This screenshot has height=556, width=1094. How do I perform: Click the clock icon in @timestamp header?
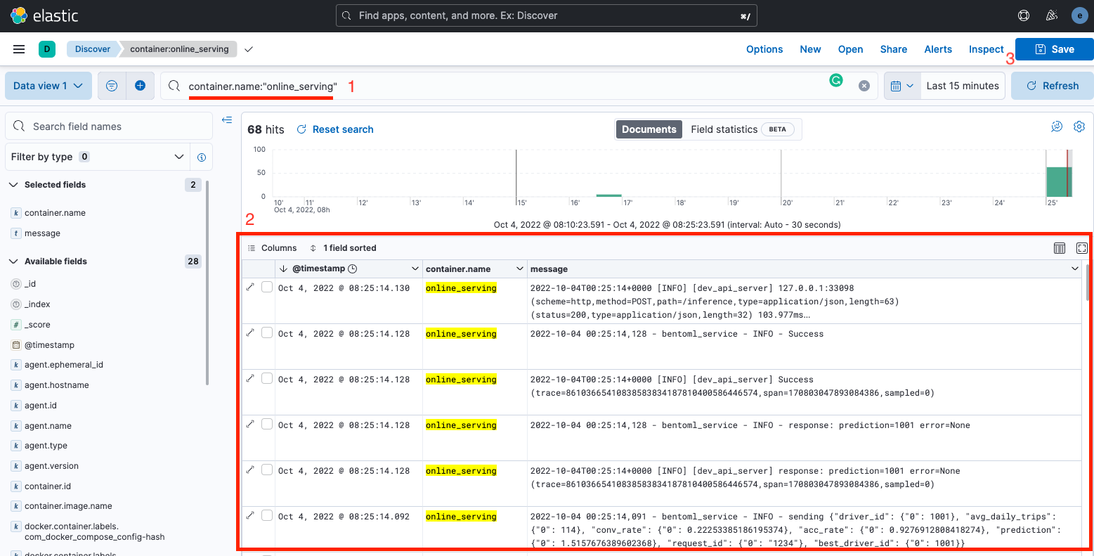353,269
